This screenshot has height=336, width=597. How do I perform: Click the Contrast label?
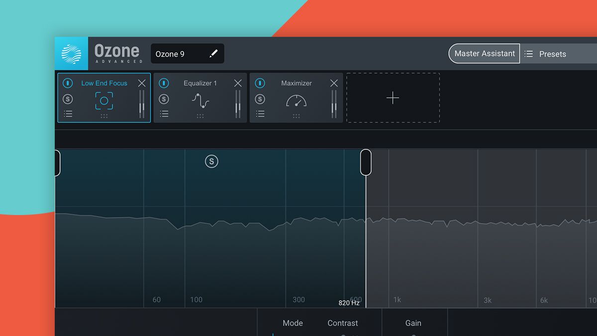coord(343,323)
